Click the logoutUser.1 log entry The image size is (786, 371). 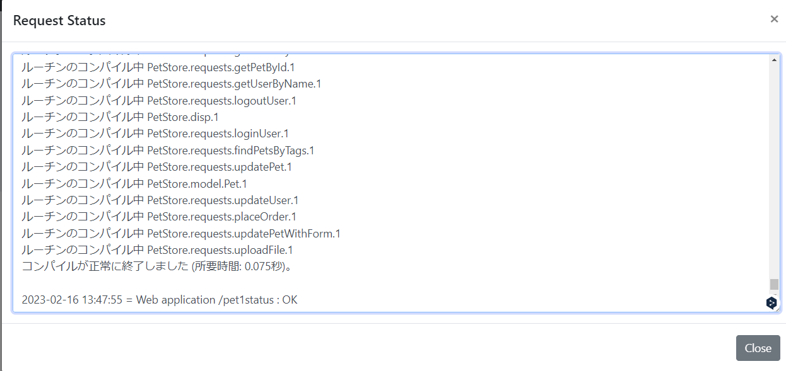pyautogui.click(x=158, y=100)
